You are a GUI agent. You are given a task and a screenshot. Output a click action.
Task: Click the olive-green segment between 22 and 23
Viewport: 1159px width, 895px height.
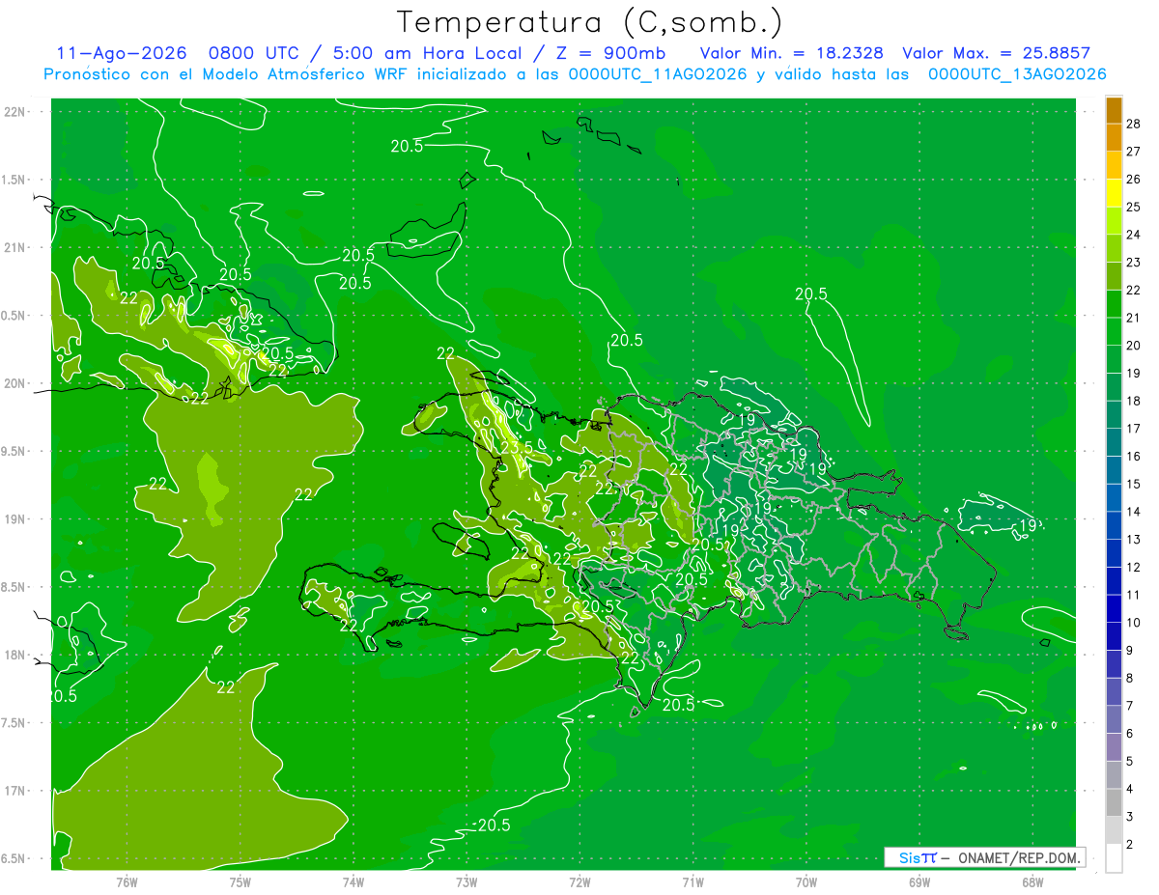tap(1114, 277)
